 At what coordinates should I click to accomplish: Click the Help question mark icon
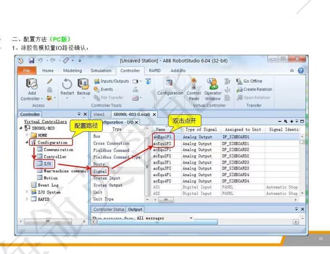(301, 71)
